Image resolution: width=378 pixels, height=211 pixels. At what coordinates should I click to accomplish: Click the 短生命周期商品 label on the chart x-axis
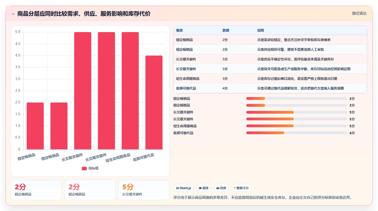[118, 158]
